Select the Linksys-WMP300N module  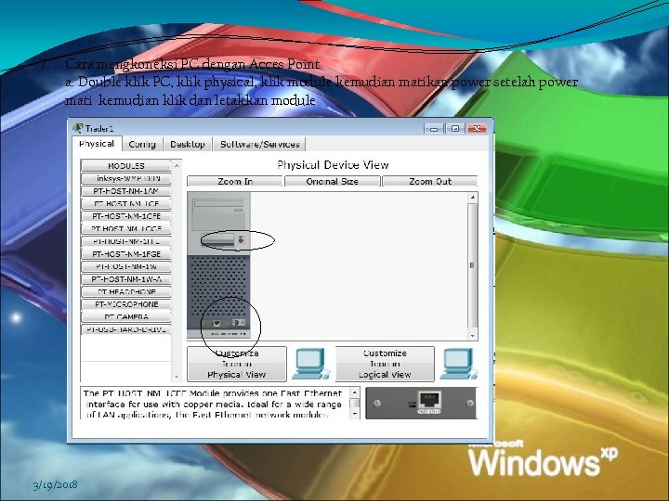point(125,178)
